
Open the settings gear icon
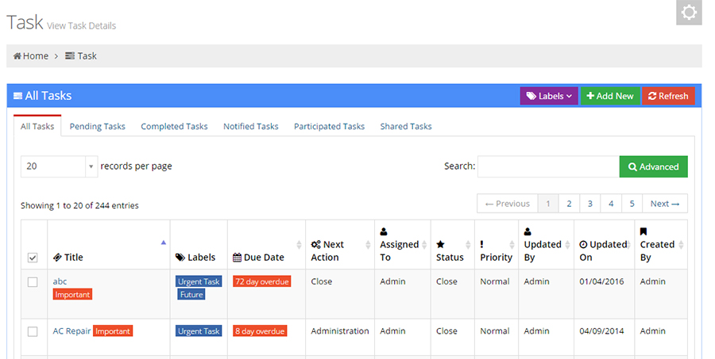pyautogui.click(x=689, y=13)
